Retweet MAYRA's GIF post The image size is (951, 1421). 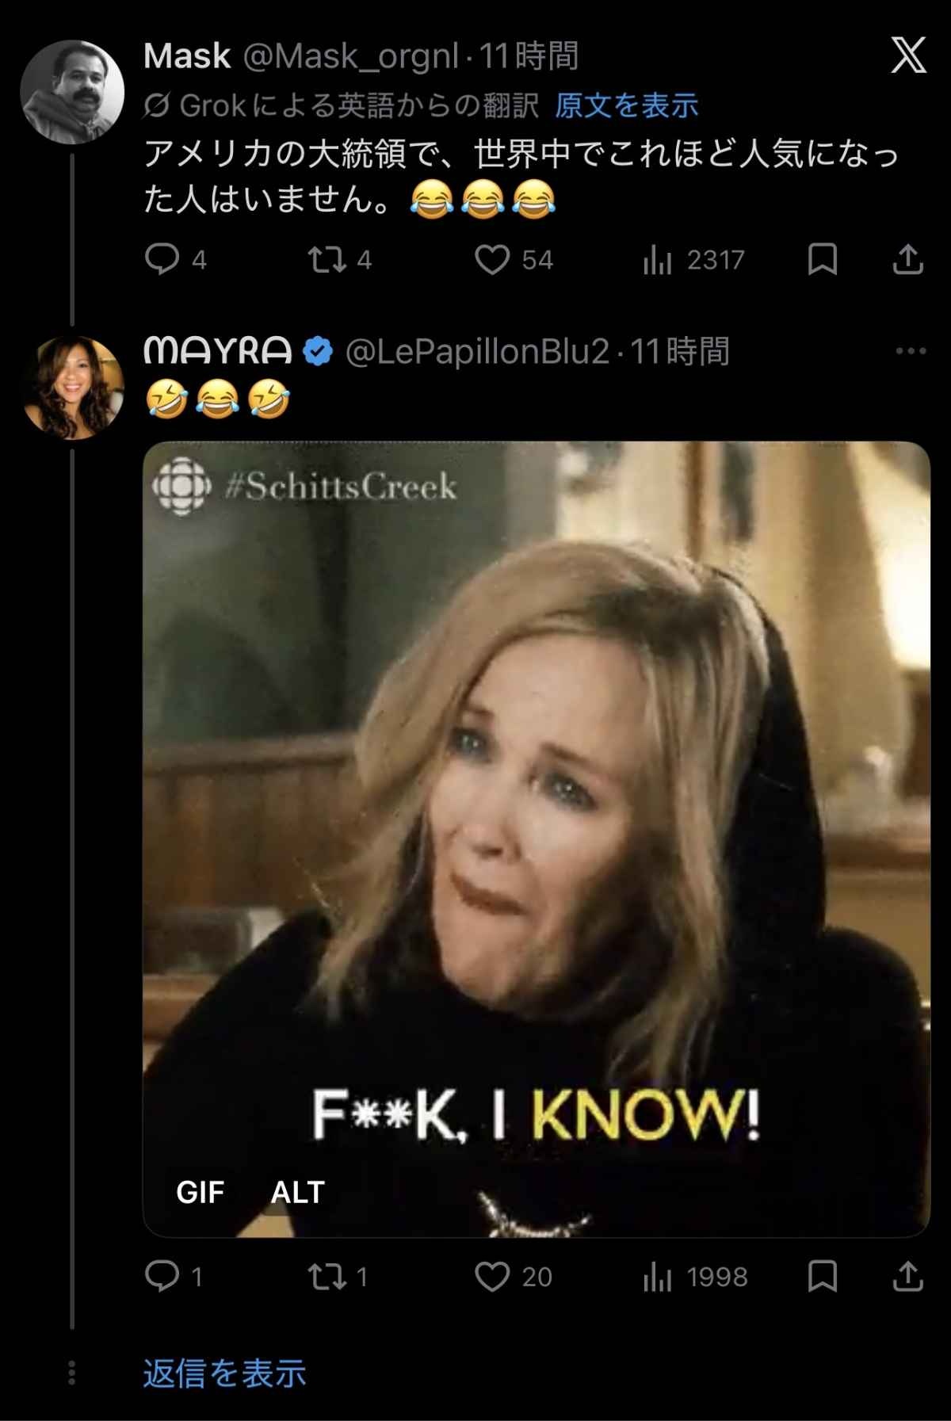click(x=326, y=1276)
